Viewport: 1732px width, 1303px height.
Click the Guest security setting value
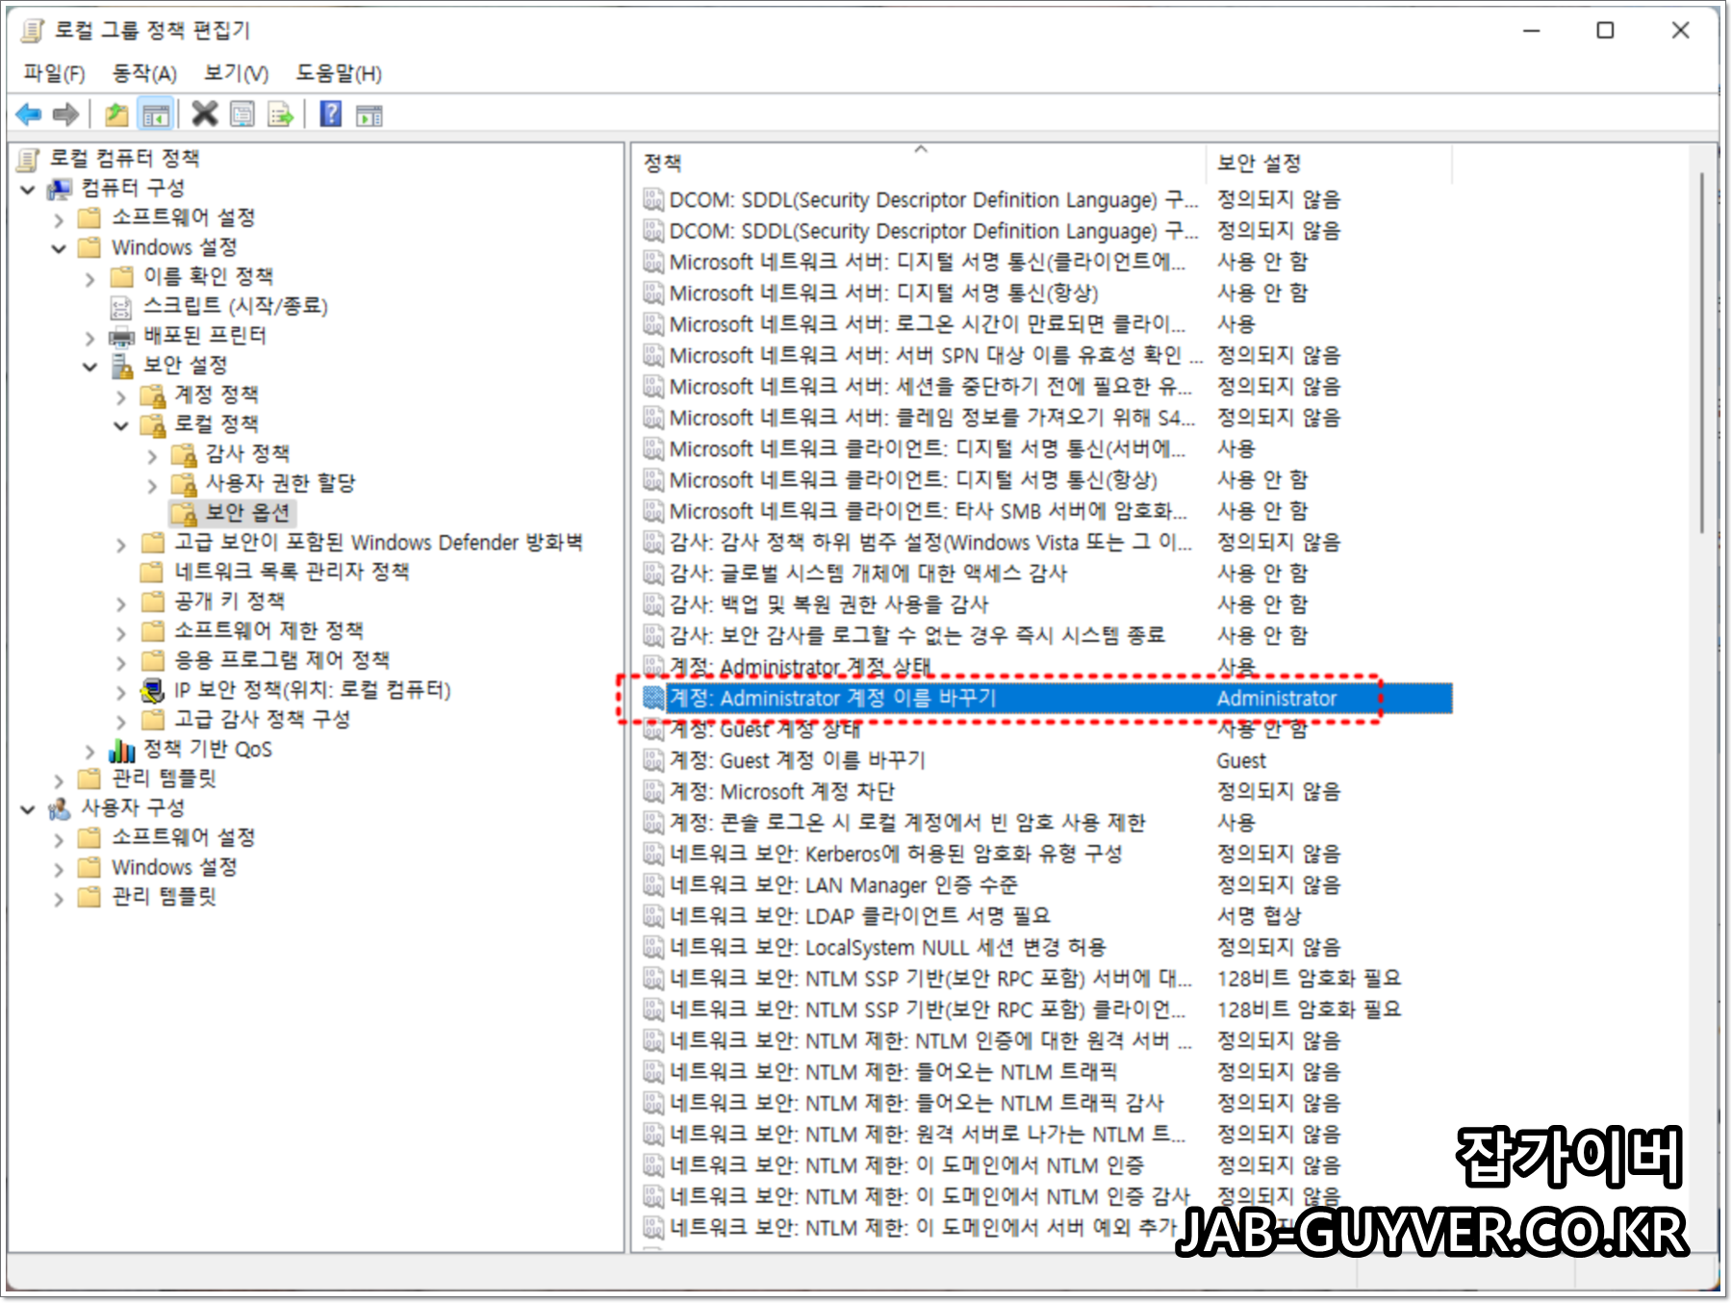[x=1241, y=760]
